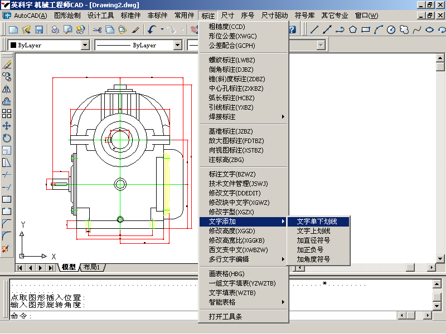The width and height of the screenshot is (446, 334).
Task: Switch to the 布局1 layout tab
Action: 91,268
